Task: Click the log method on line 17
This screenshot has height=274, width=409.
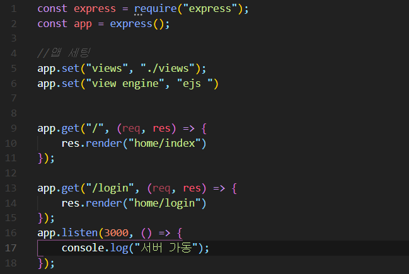Action: [119, 248]
